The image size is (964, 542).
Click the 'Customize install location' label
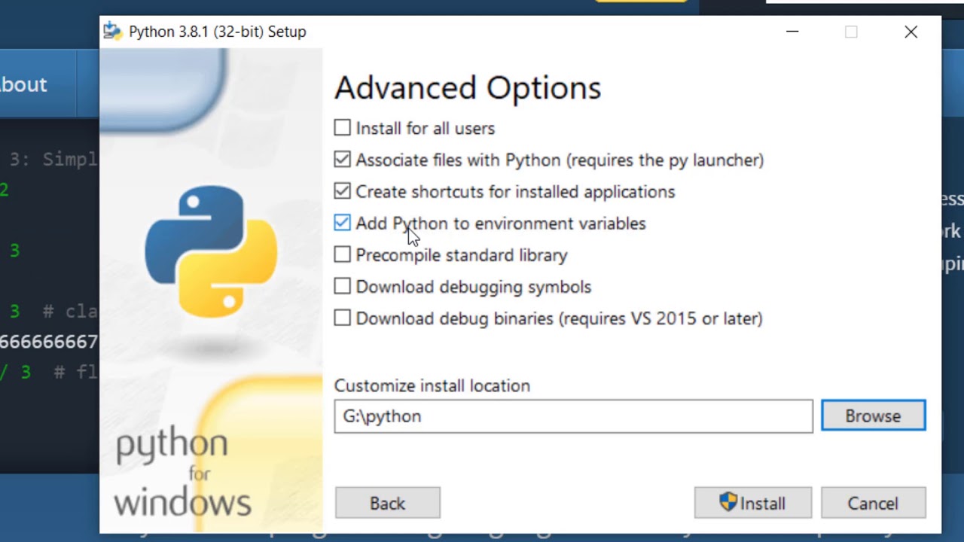432,385
